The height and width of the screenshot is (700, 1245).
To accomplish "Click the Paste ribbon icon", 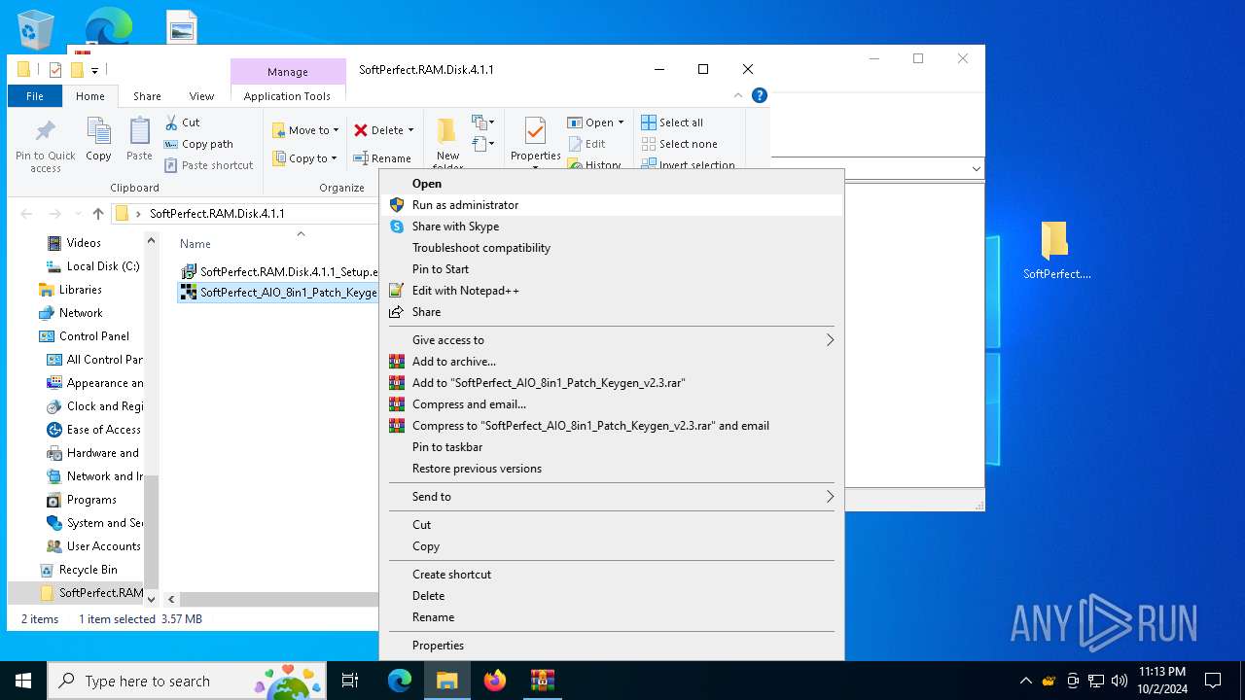I will click(x=139, y=132).
